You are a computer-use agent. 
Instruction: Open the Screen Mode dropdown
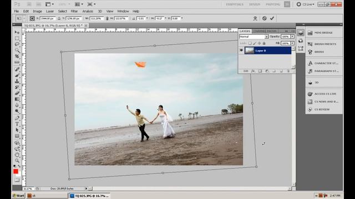click(91, 4)
